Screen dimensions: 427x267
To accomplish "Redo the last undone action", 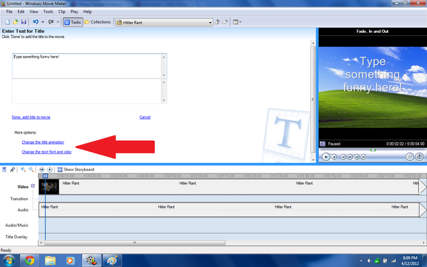I will click(51, 22).
